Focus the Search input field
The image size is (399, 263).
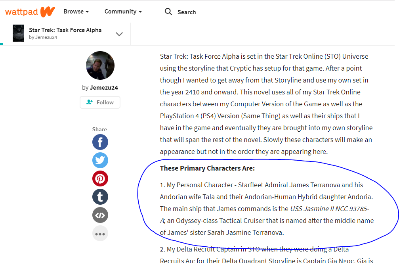pyautogui.click(x=187, y=12)
